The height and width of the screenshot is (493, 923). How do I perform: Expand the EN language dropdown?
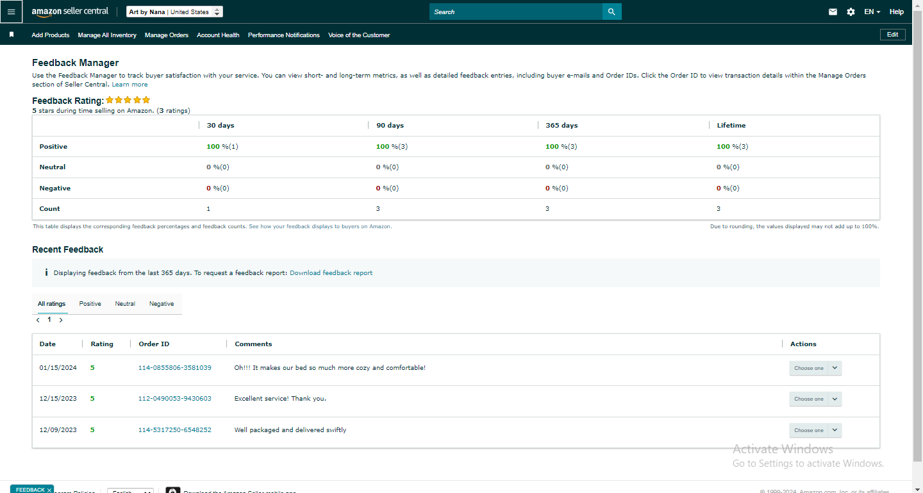pos(872,12)
